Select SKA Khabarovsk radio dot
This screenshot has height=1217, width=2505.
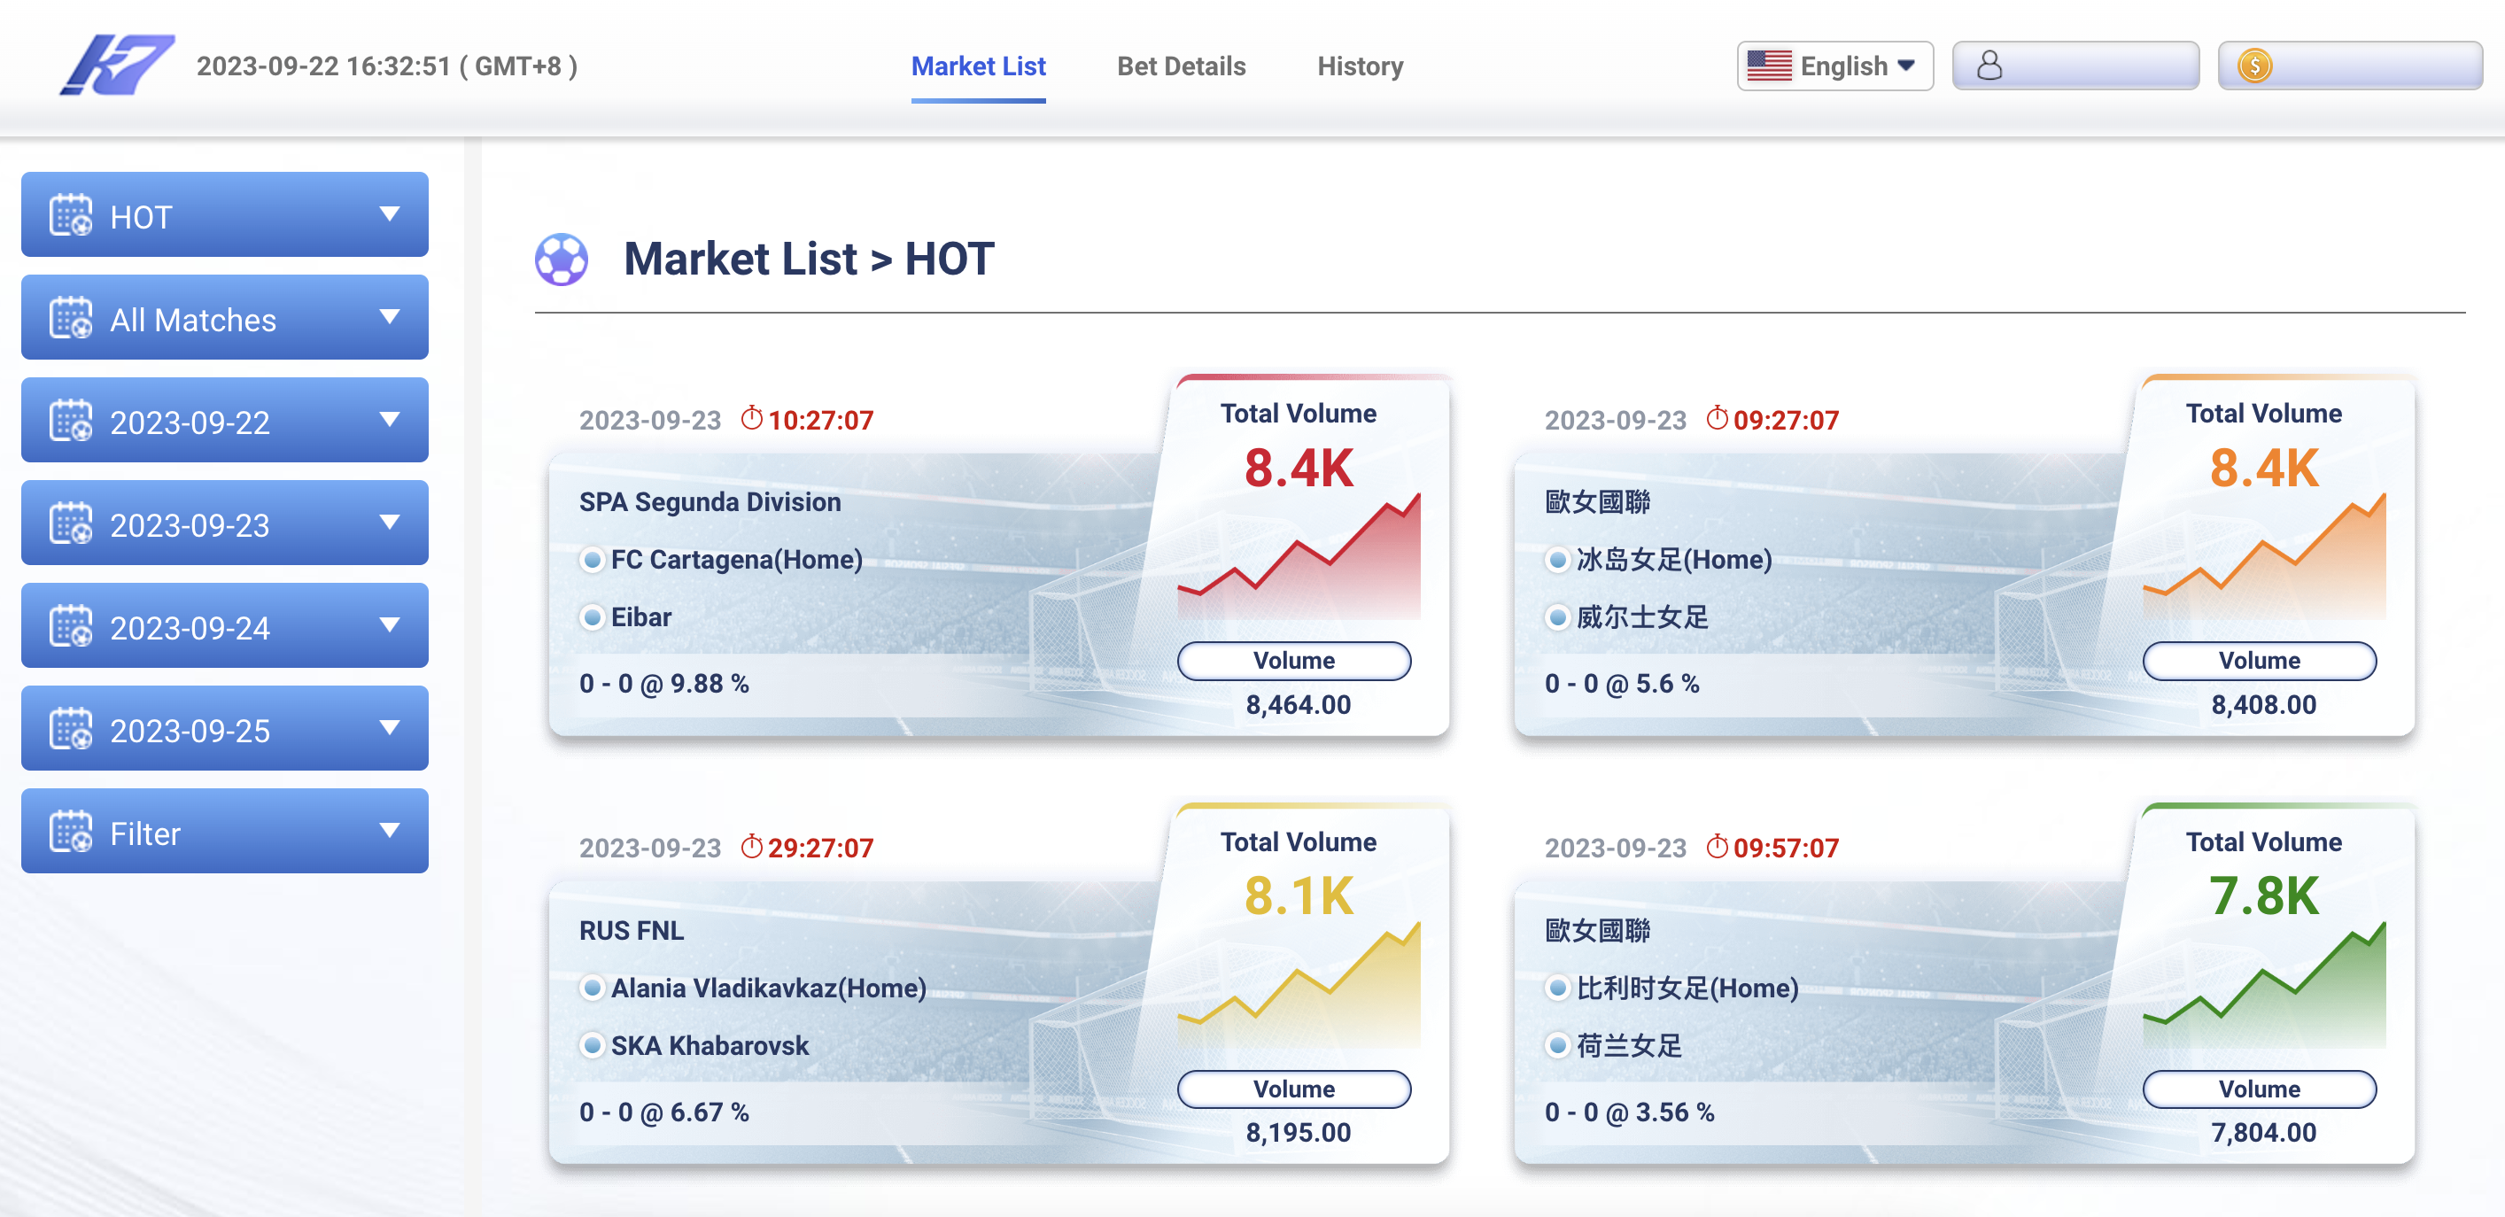click(591, 1046)
